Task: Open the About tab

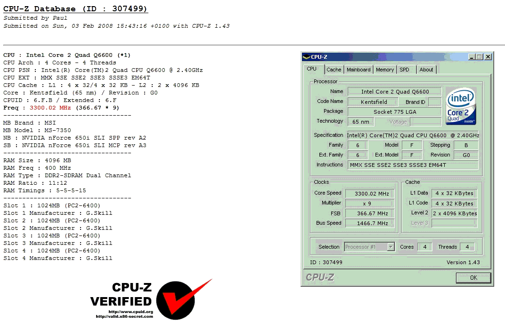Action: click(x=426, y=70)
